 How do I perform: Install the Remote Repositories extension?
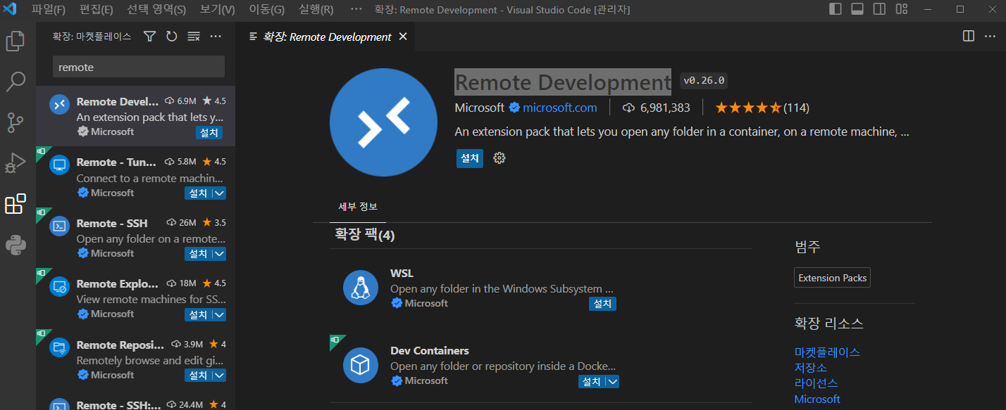coord(198,376)
